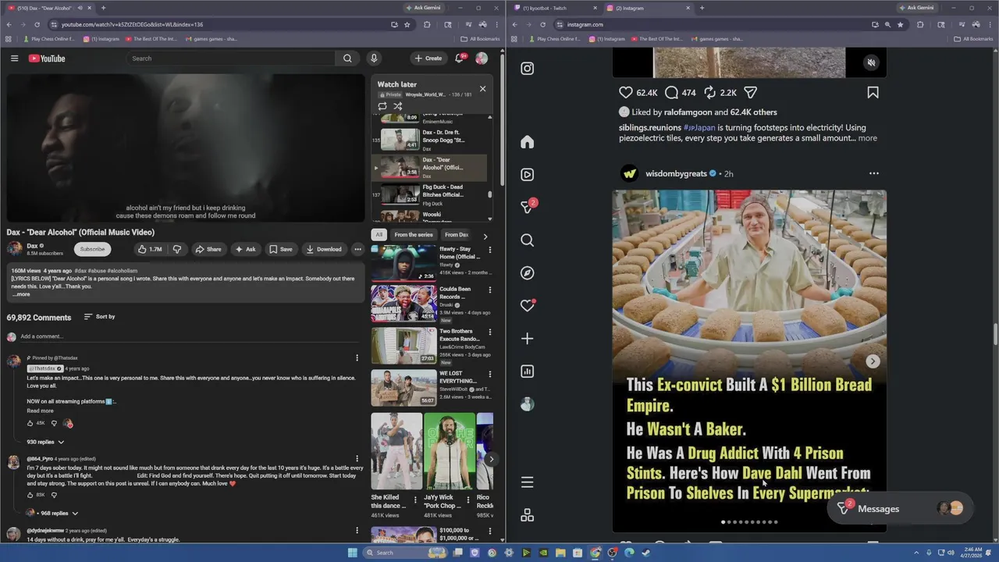Expand pinned comment with Read more
This screenshot has height=562, width=999.
[40, 411]
